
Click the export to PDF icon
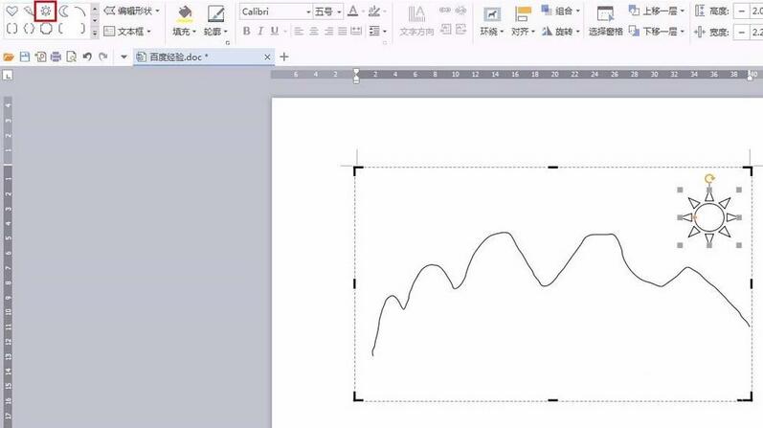[40, 56]
